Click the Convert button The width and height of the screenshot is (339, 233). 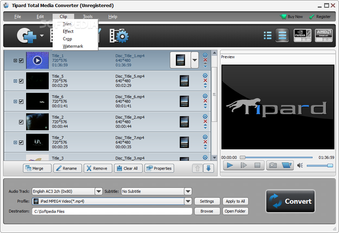pyautogui.click(x=290, y=201)
